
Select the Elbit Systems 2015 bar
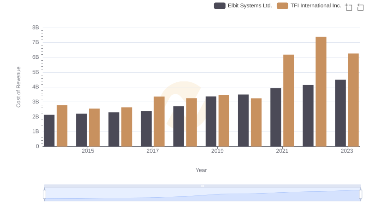coord(82,130)
